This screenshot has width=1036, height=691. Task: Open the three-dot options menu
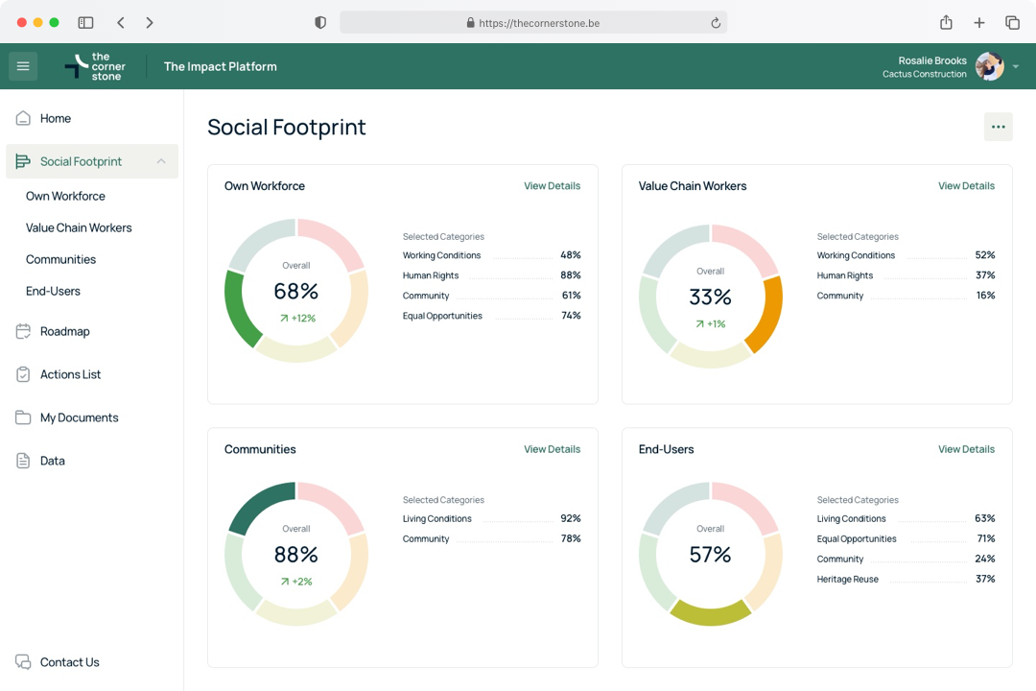click(998, 127)
